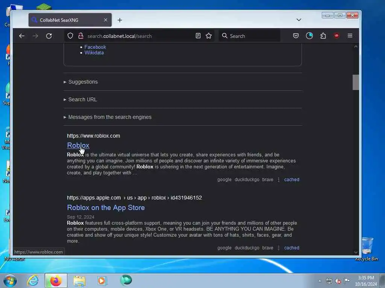Open cached version of the Roblox result
The width and height of the screenshot is (385, 288).
tap(292, 180)
